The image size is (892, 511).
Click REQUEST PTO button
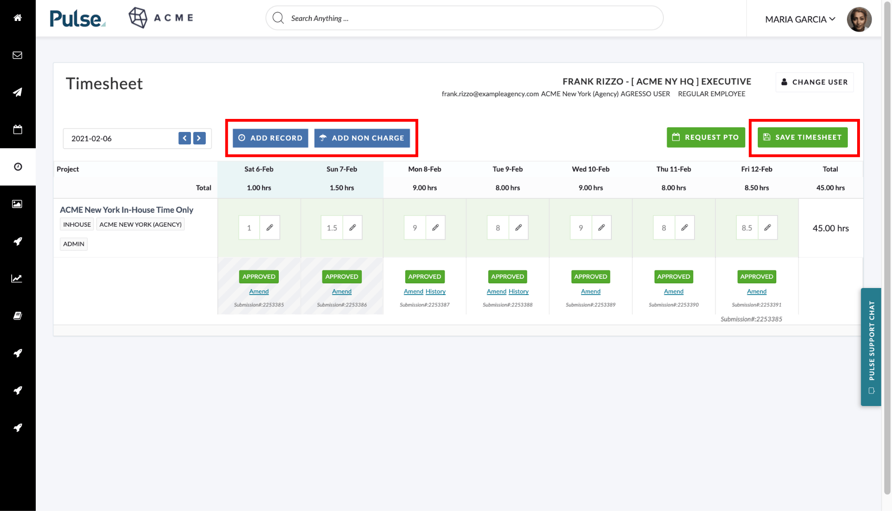[x=706, y=138]
